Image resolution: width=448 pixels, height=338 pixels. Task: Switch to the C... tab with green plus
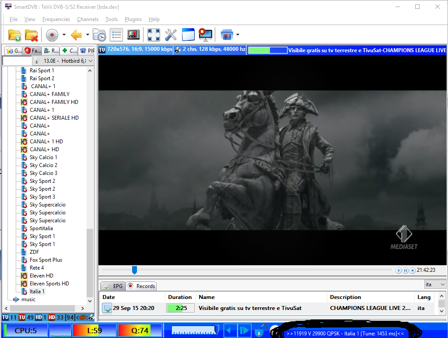69,51
